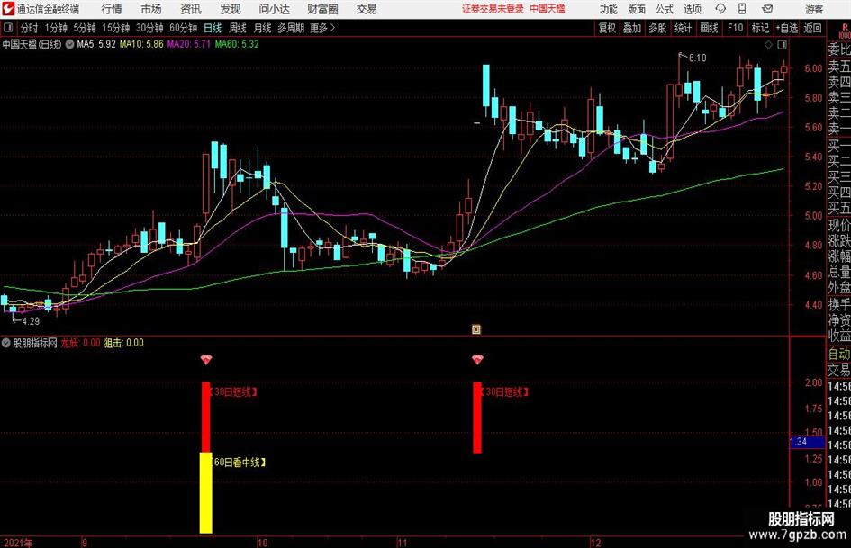Toggle the side panel icon near diamond
This screenshot has width=851, height=548.
(782, 44)
